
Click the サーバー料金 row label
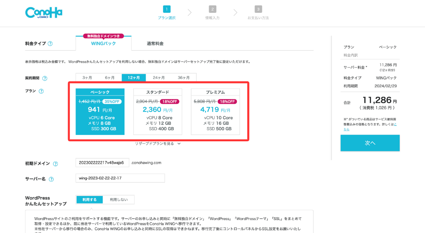[355, 67]
